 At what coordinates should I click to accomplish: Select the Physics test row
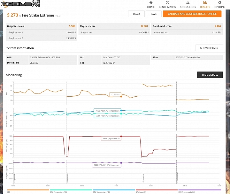[x=114, y=32]
